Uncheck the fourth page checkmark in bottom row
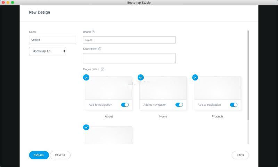This screenshot has width=278, height=167. (x=86, y=127)
